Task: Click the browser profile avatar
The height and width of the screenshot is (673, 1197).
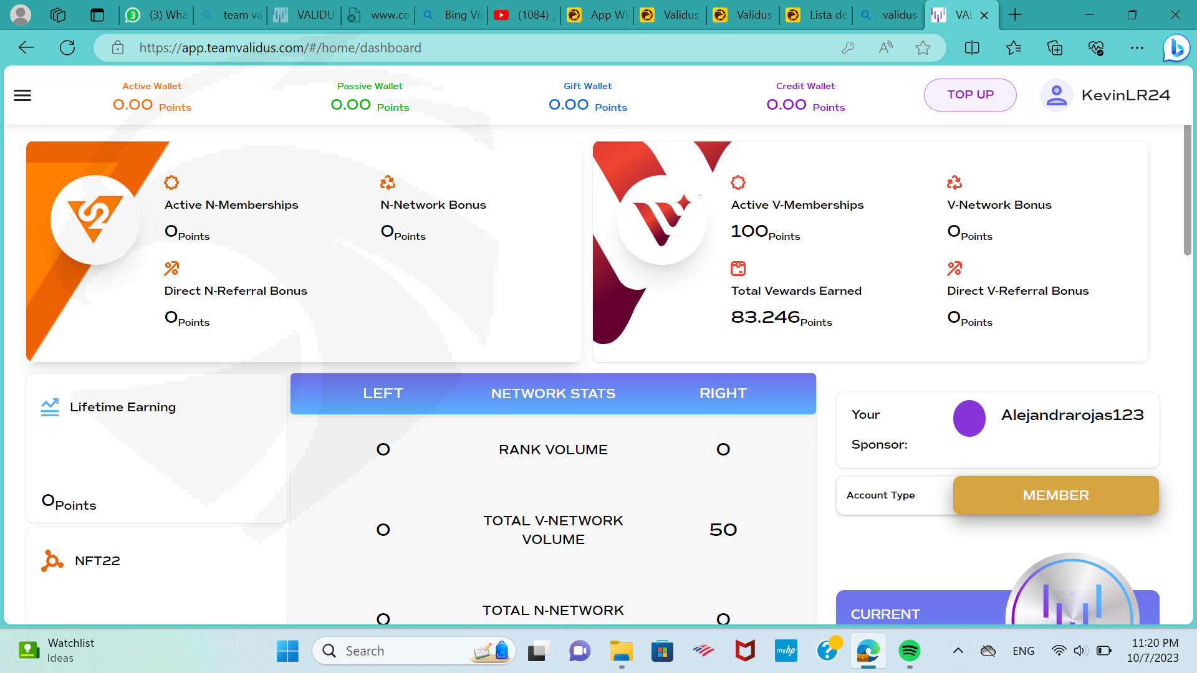Action: point(21,15)
